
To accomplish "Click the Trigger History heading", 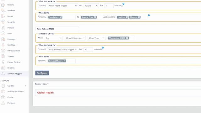I will coord(42,84).
